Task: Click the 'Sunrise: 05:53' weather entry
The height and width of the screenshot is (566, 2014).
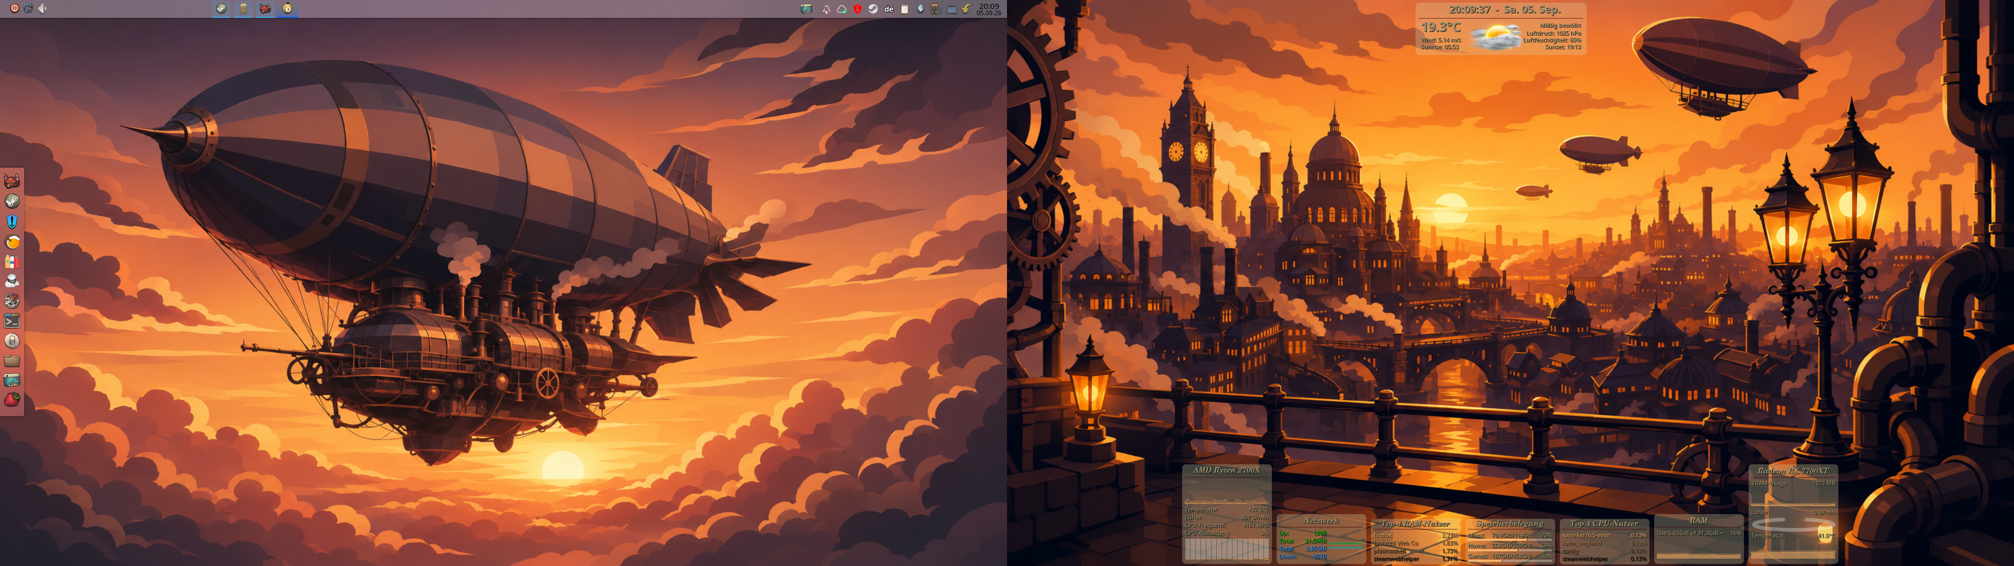Action: click(1439, 47)
